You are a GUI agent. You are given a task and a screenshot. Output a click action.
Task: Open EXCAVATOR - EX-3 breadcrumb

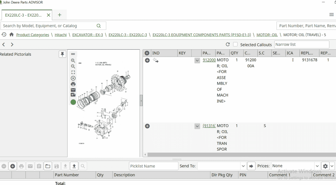[x=88, y=35]
